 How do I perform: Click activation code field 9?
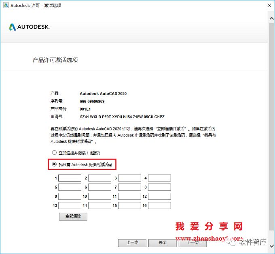[x=70, y=196]
